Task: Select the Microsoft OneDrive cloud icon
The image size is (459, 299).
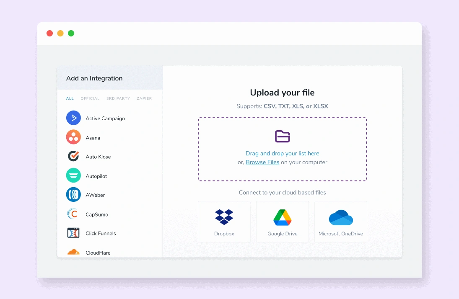Action: point(340,217)
